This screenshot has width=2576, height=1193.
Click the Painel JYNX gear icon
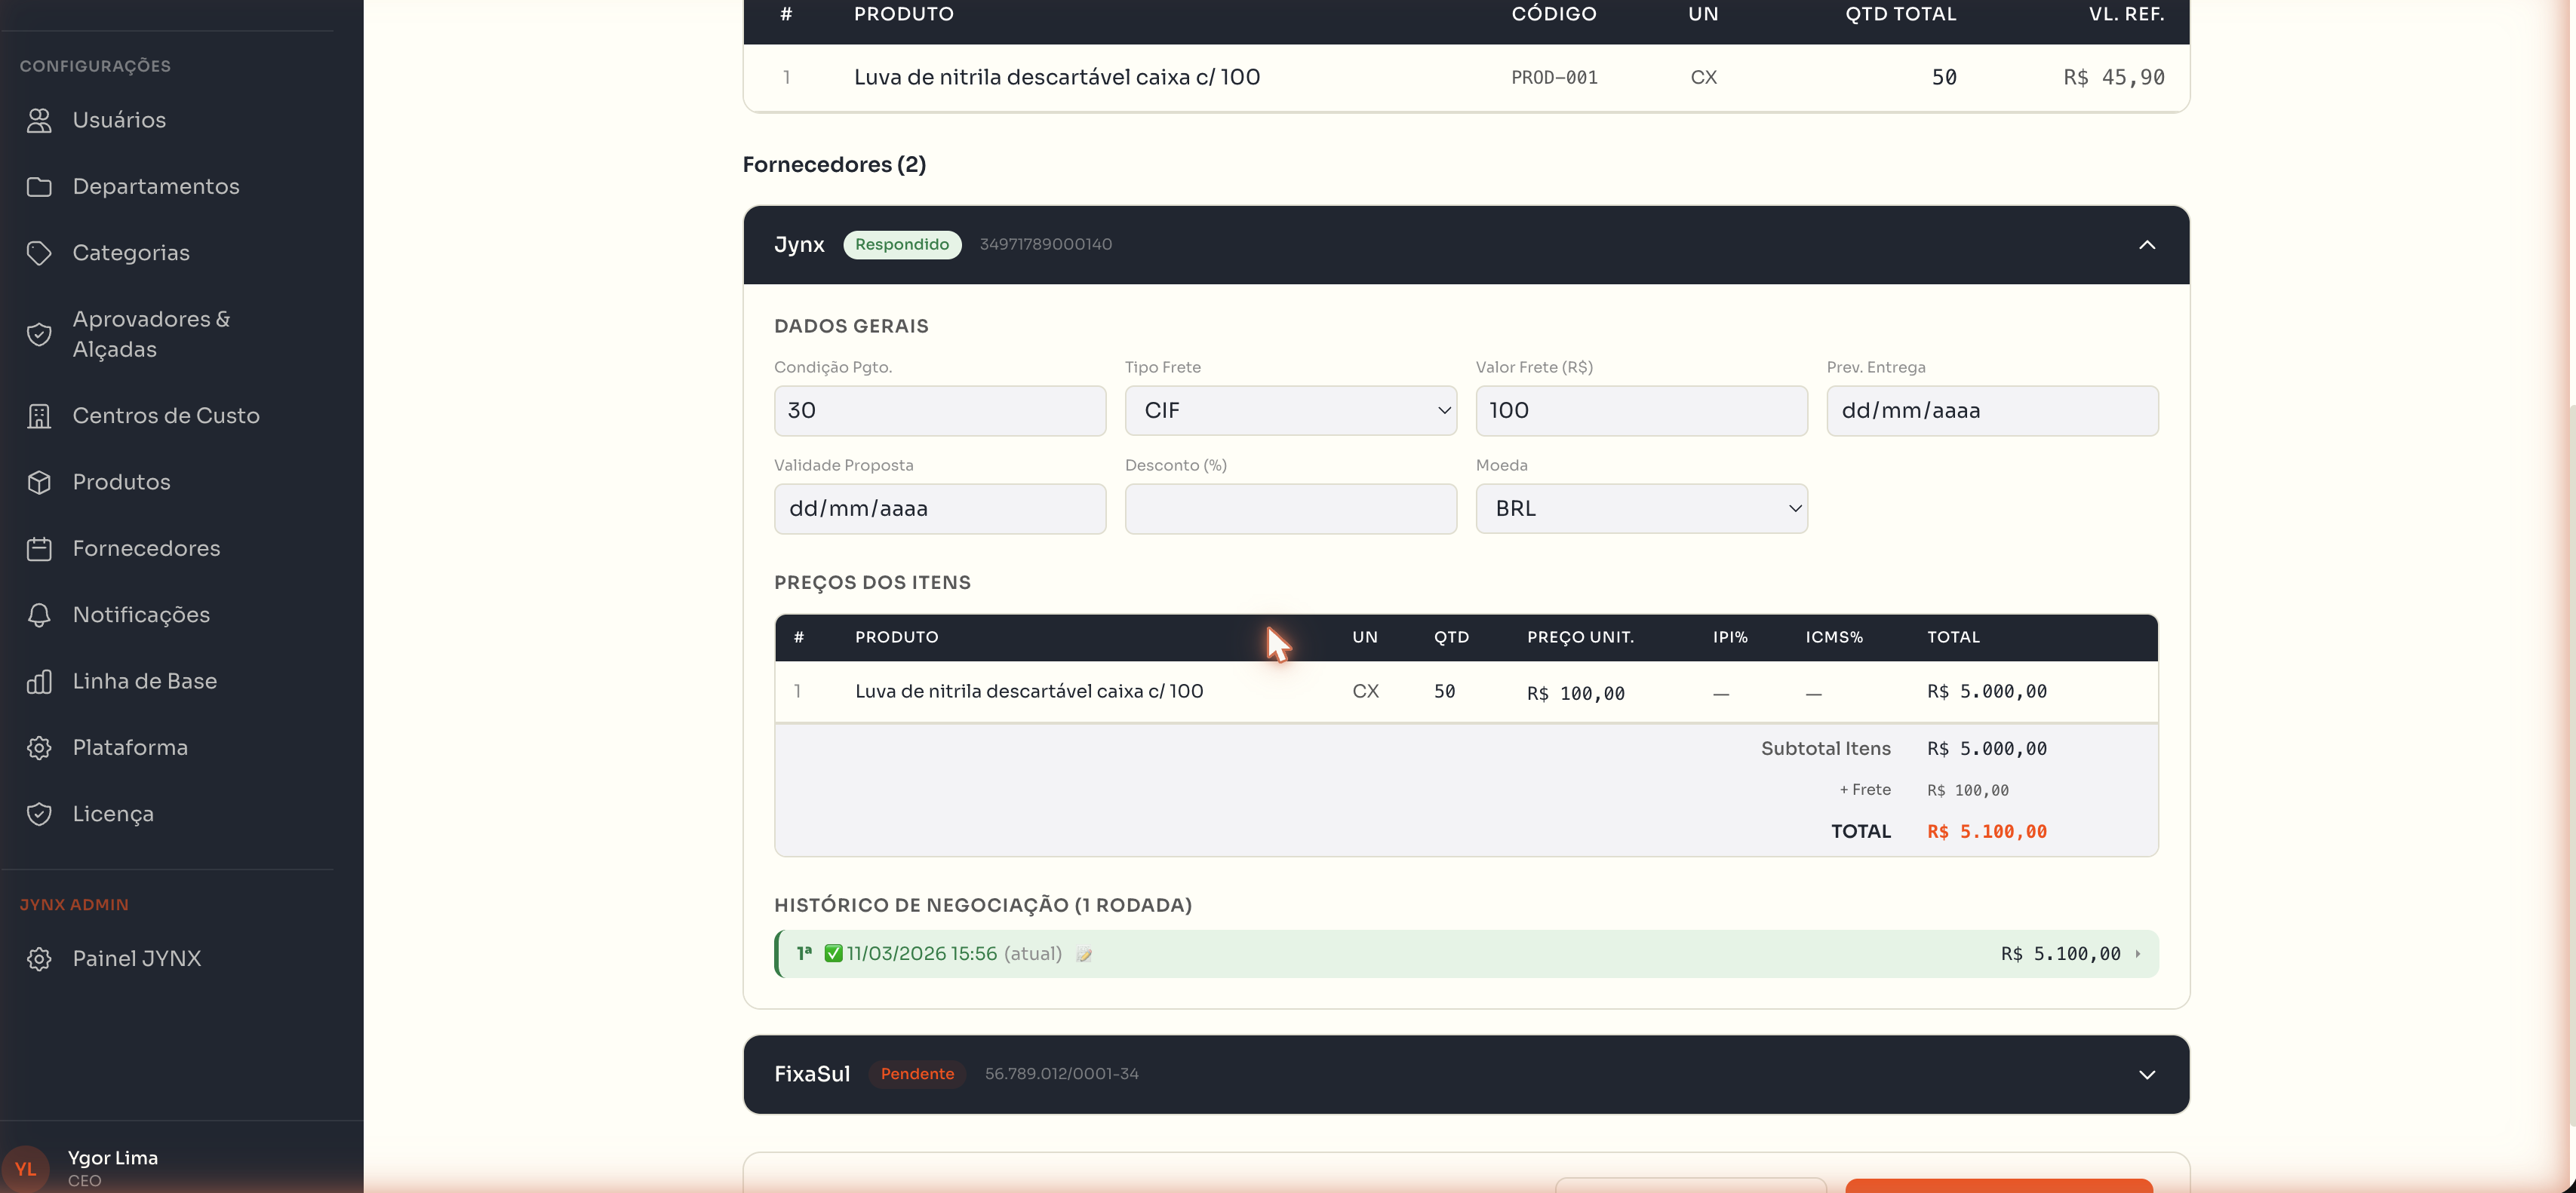pyautogui.click(x=39, y=959)
